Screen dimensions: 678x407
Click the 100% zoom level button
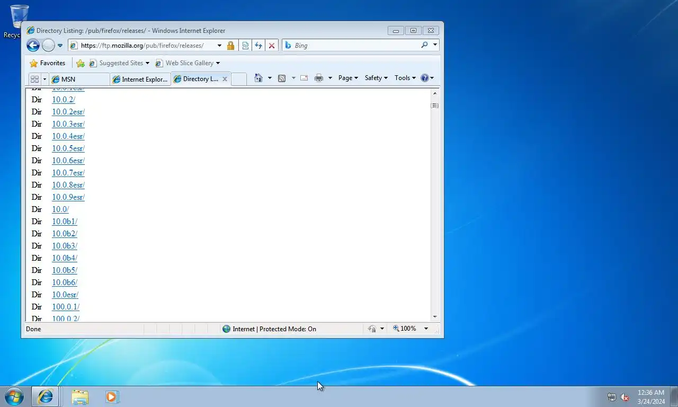click(405, 329)
